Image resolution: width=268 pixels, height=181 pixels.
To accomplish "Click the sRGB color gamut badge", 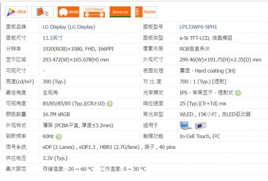I will click(x=17, y=12).
